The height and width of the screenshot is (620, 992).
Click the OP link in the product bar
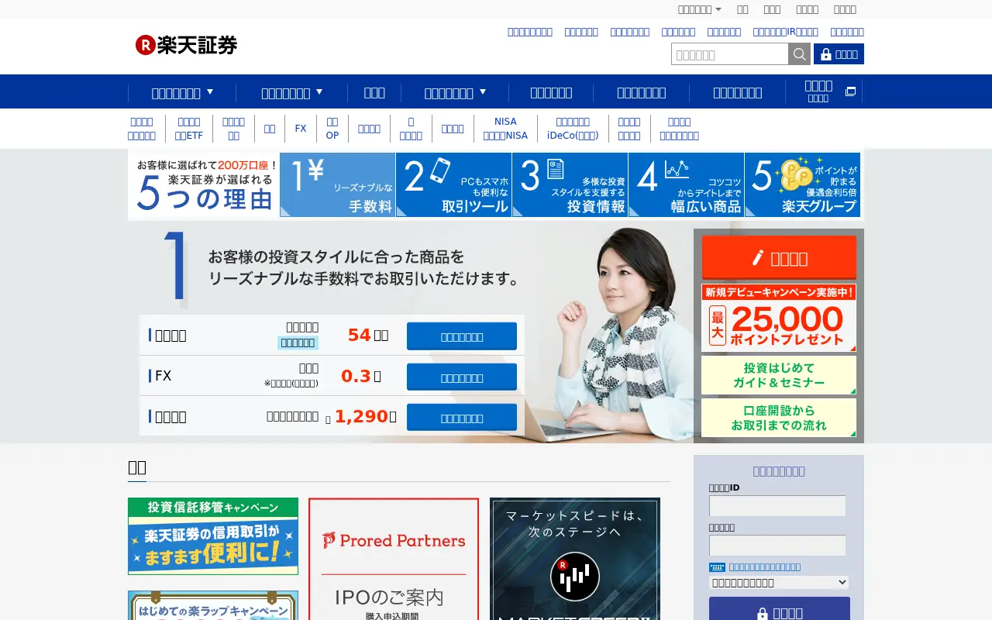tap(332, 129)
